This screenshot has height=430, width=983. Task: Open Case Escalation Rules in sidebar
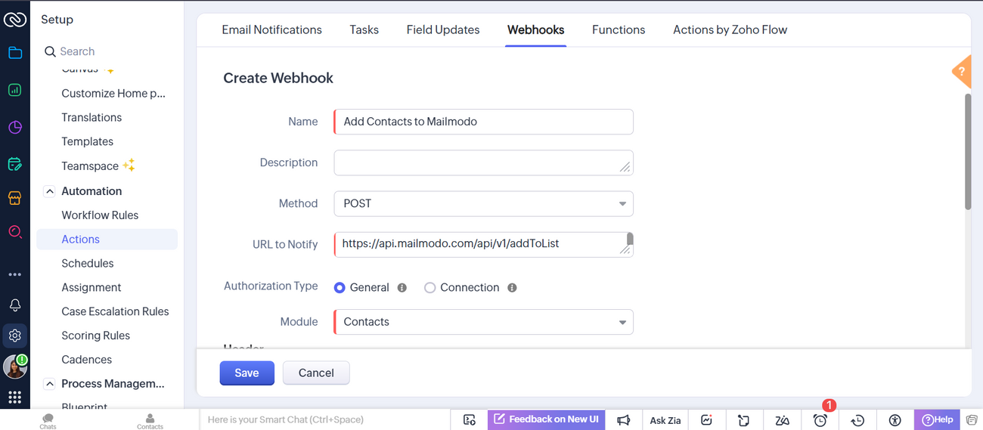point(115,312)
